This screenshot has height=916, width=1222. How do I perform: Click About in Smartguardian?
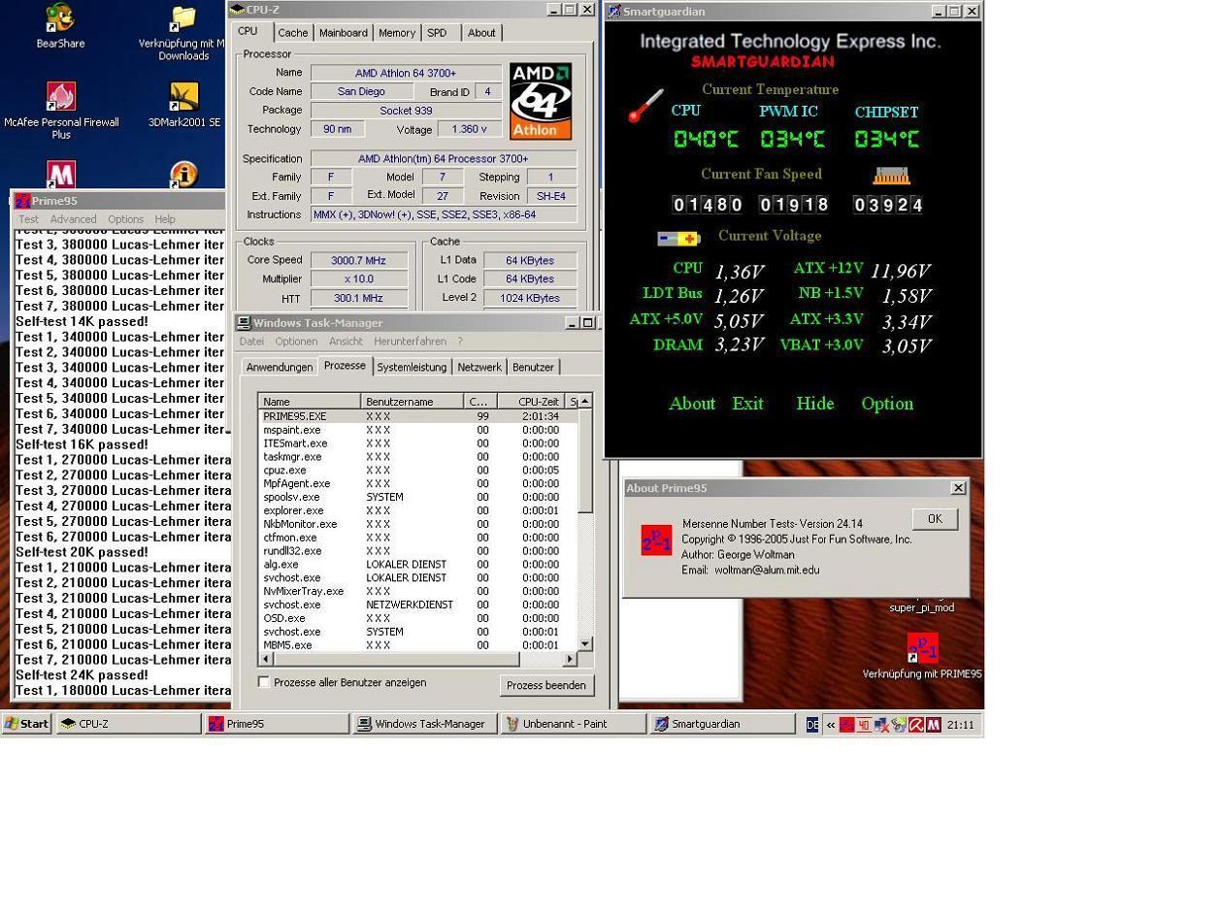(x=692, y=404)
